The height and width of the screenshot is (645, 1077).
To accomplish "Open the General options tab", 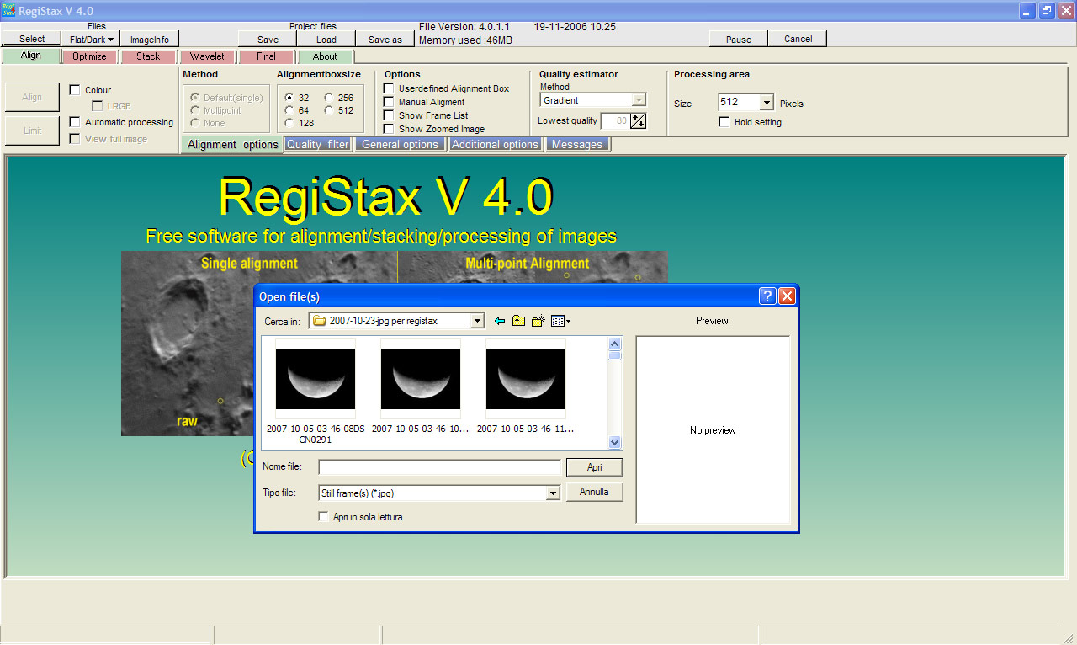I will 400,144.
